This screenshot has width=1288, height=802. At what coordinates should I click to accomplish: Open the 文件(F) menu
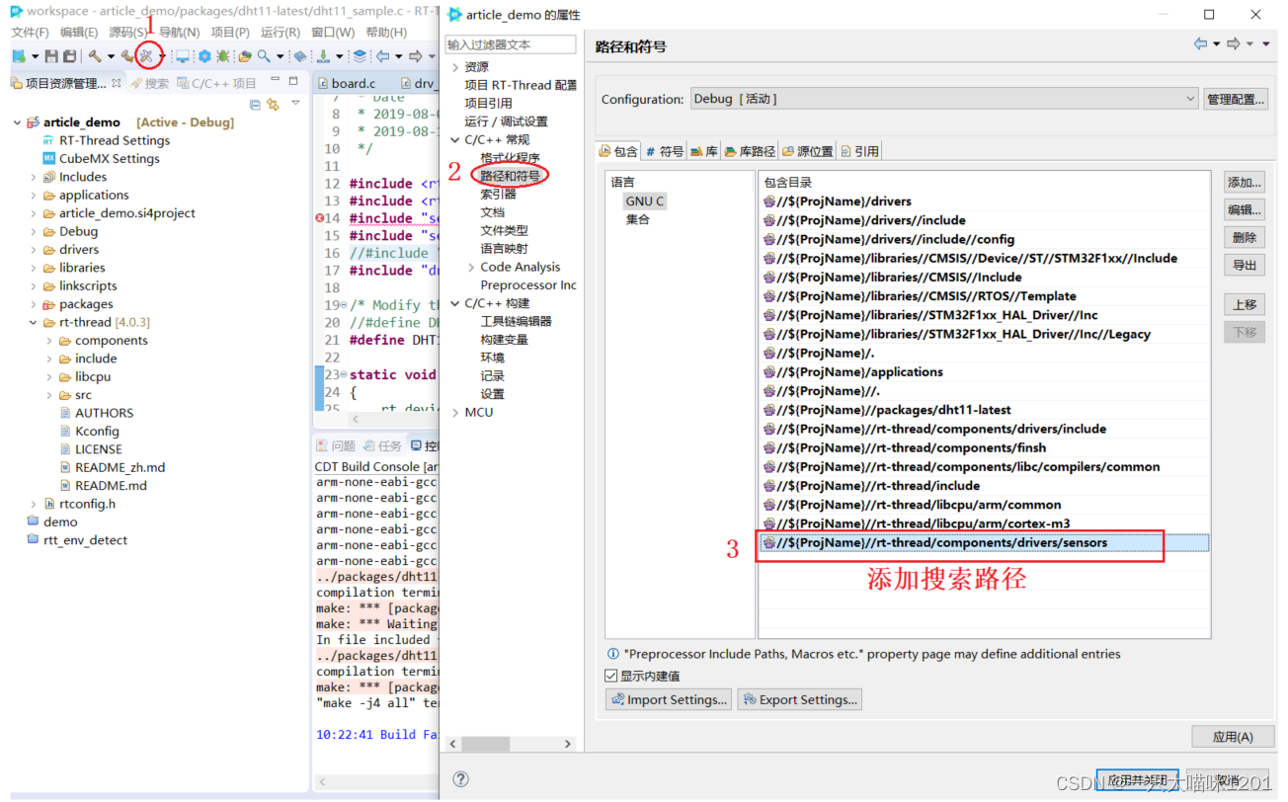pyautogui.click(x=30, y=32)
